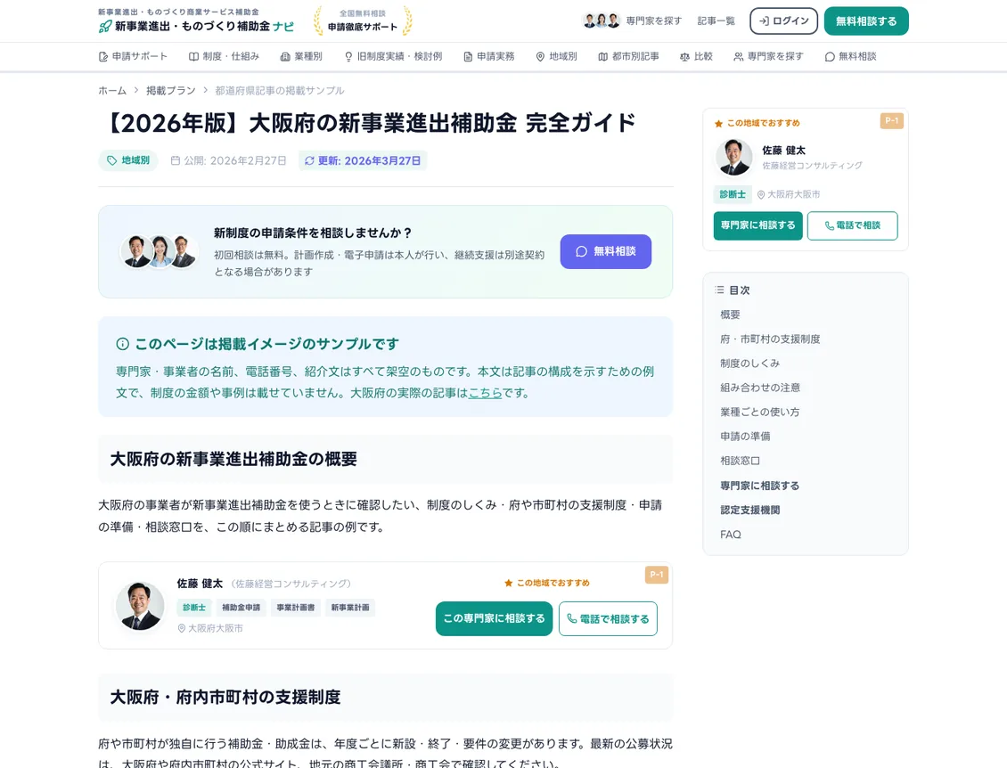Click the lightbulb icon beside 旧制度実績
The height and width of the screenshot is (768, 1007).
[348, 56]
